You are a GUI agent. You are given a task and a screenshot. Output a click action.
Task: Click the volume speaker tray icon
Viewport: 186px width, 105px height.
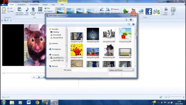click(162, 102)
